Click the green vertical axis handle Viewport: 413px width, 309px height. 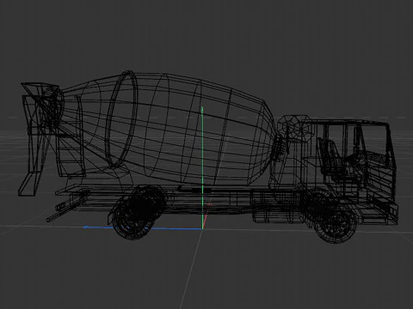202,167
